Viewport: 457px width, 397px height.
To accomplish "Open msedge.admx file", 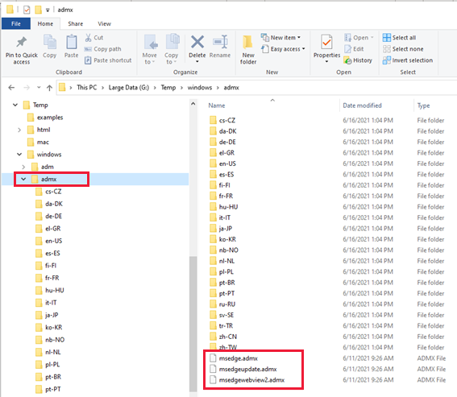I will [238, 358].
